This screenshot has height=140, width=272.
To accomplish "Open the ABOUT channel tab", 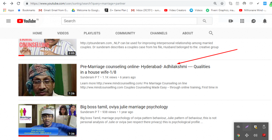I will tap(188, 33).
